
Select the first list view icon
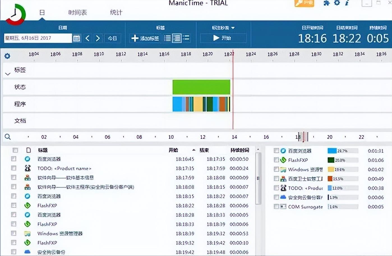pyautogui.click(x=167, y=38)
